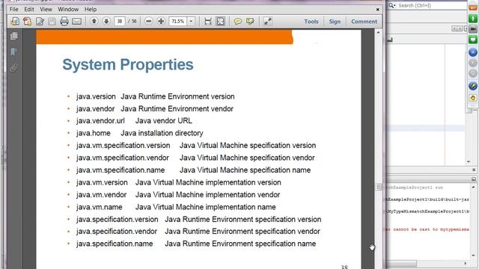The image size is (479, 269).
Task: Add a sticky note comment
Action: point(238,22)
